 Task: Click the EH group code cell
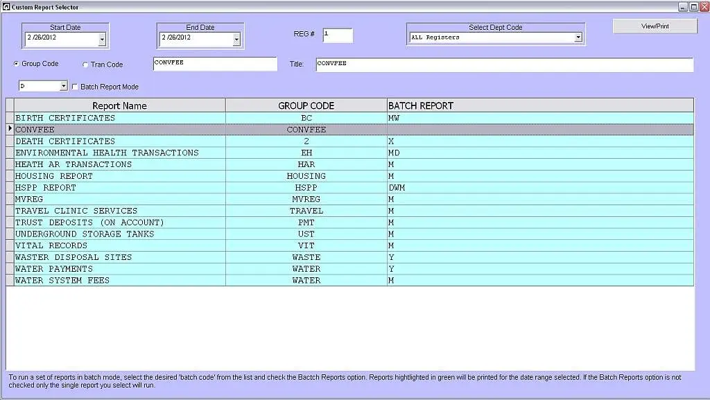[x=306, y=153]
